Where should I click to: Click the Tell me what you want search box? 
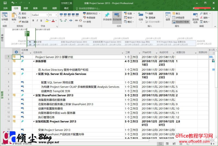pyautogui.click(x=88, y=8)
